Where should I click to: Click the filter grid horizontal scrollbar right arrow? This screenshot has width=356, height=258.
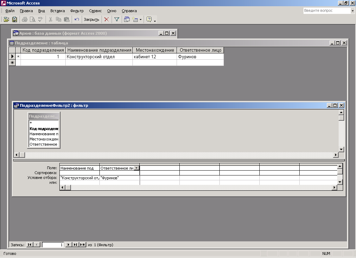(x=334, y=187)
